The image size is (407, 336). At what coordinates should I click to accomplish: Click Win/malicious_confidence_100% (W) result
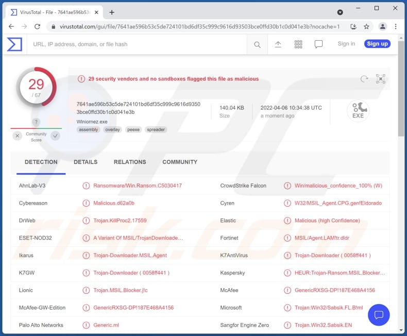338,186
